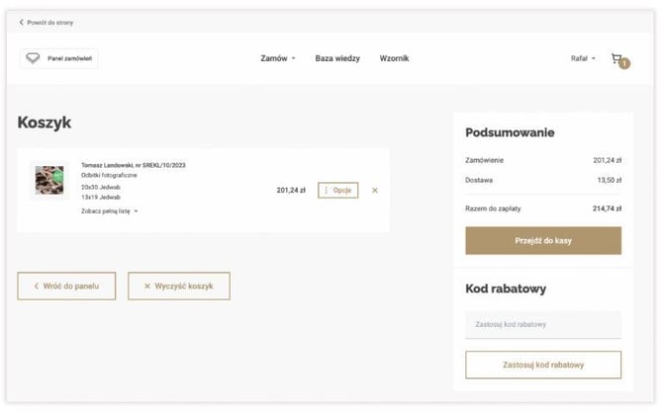
Task: Click Wróć do panelu button
Action: (x=66, y=286)
